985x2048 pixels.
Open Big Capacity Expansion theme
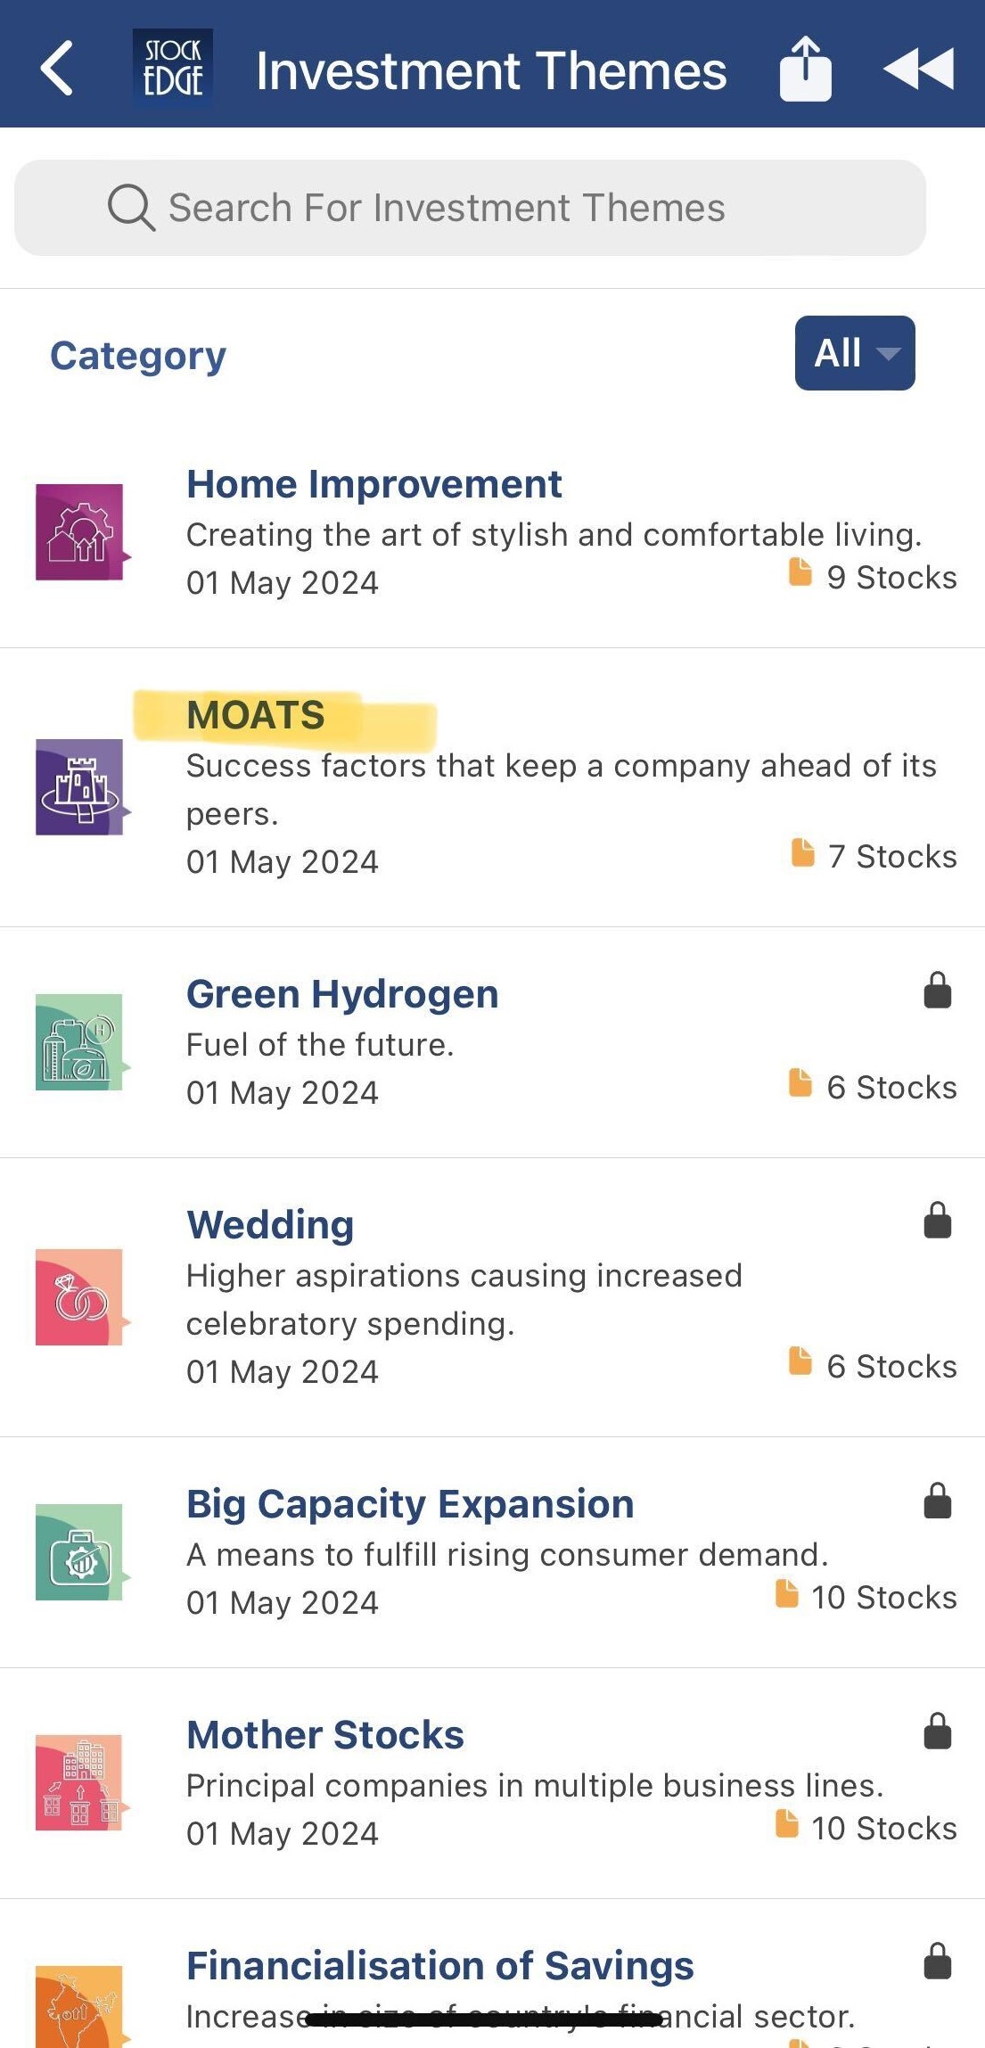(410, 1504)
